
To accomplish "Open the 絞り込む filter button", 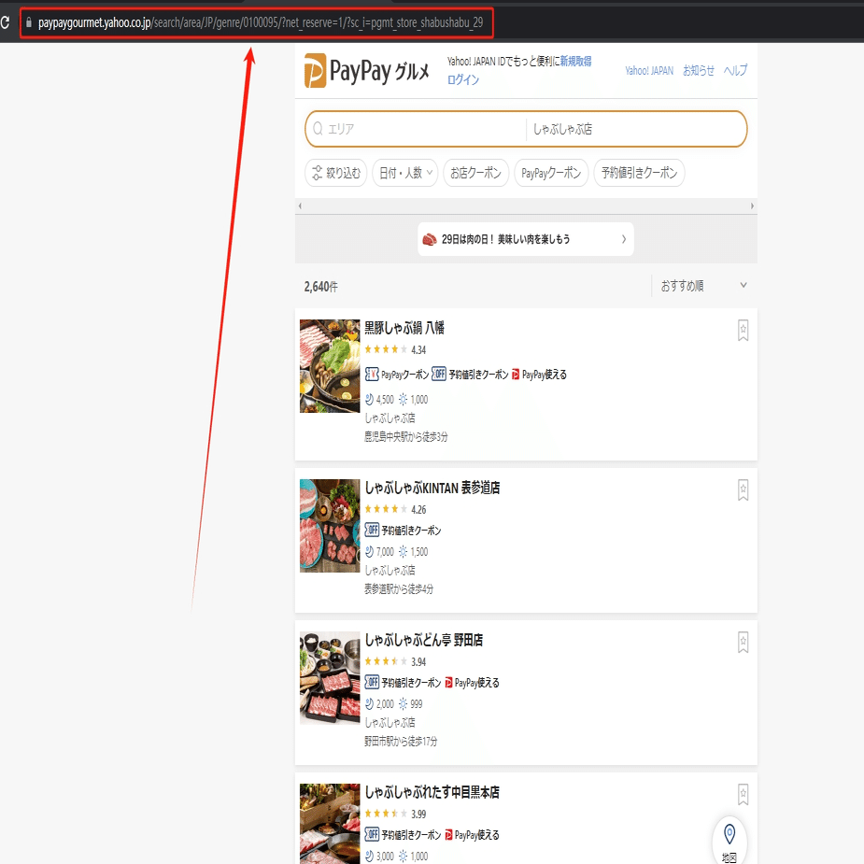I will click(x=335, y=173).
